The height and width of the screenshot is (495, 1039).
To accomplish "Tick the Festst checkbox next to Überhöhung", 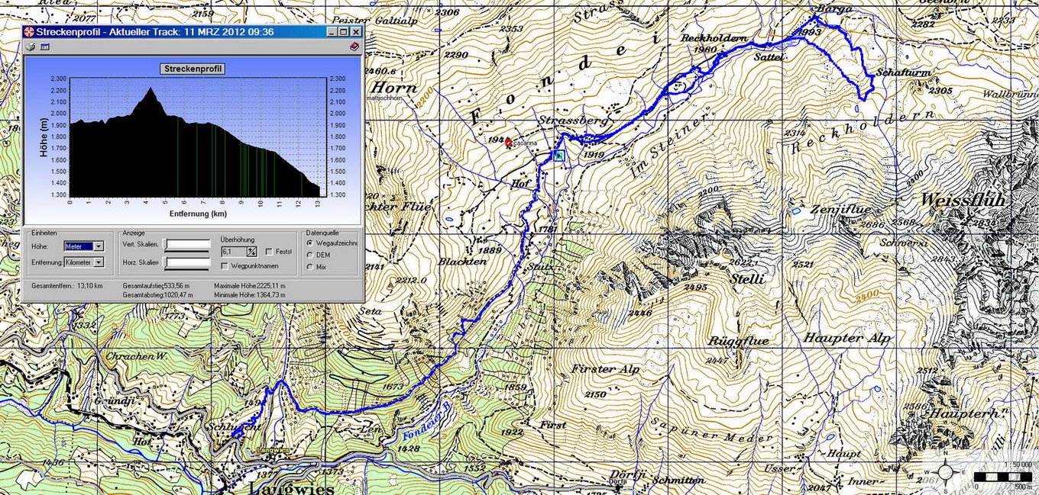I will point(269,251).
